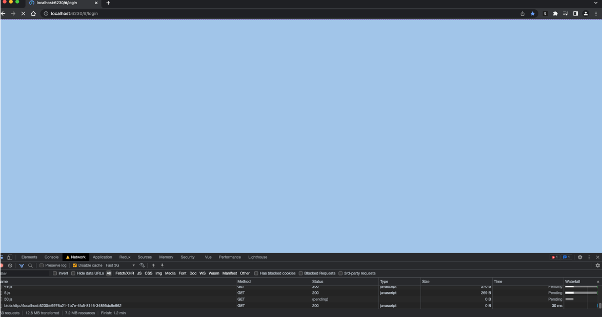This screenshot has width=602, height=317.
Task: Switch to the Console tab
Action: [x=51, y=257]
